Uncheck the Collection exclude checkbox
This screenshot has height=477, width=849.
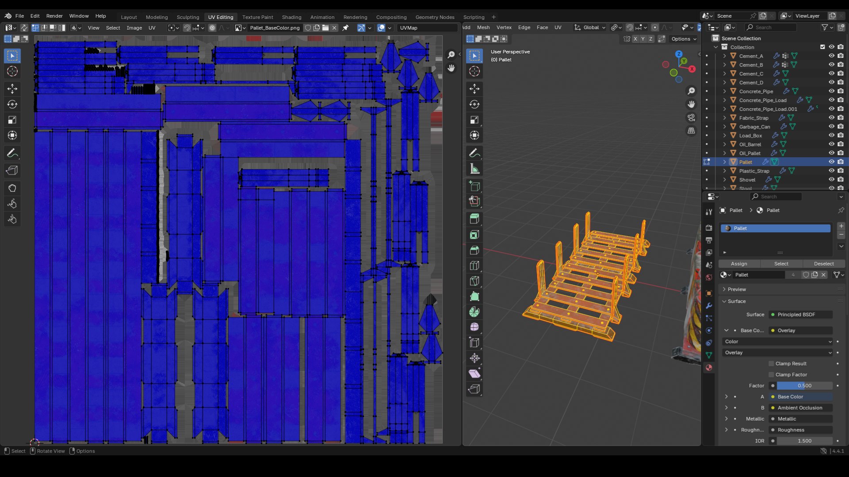(822, 47)
